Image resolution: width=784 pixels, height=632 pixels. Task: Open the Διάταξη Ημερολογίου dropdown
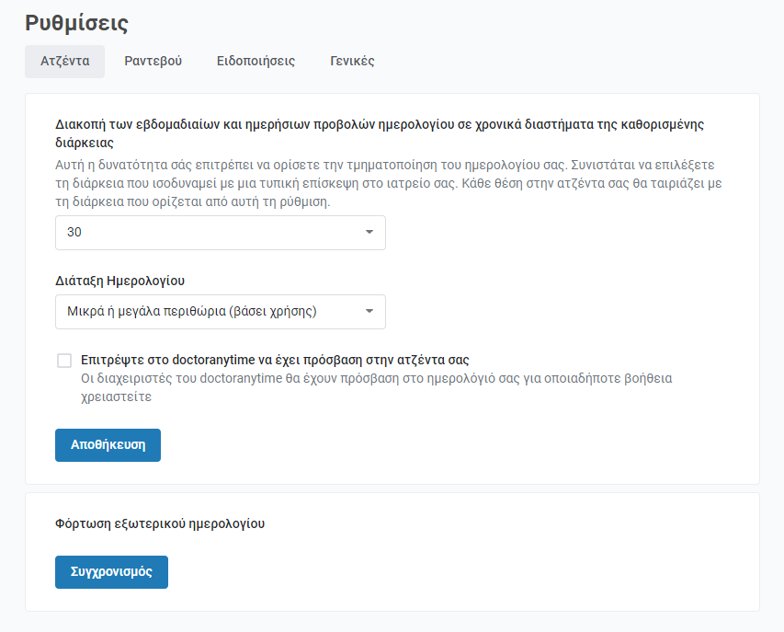pyautogui.click(x=220, y=312)
